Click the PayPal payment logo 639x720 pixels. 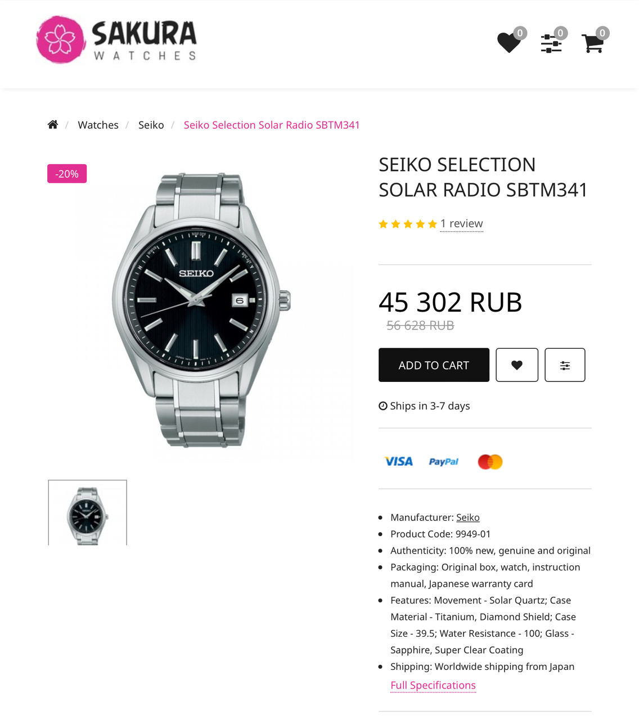click(444, 462)
